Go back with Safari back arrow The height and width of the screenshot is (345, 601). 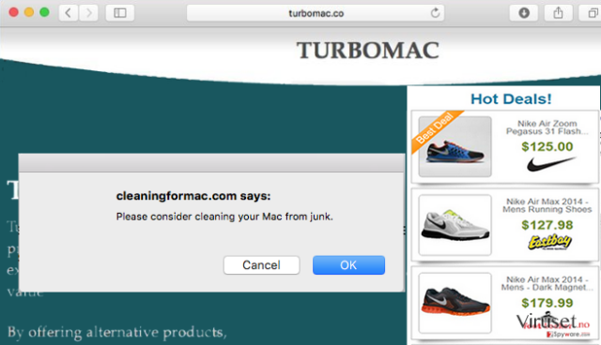69,13
